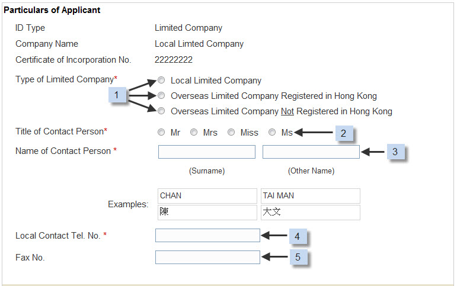
Task: Pick the Mrs title radio button
Action: point(194,132)
